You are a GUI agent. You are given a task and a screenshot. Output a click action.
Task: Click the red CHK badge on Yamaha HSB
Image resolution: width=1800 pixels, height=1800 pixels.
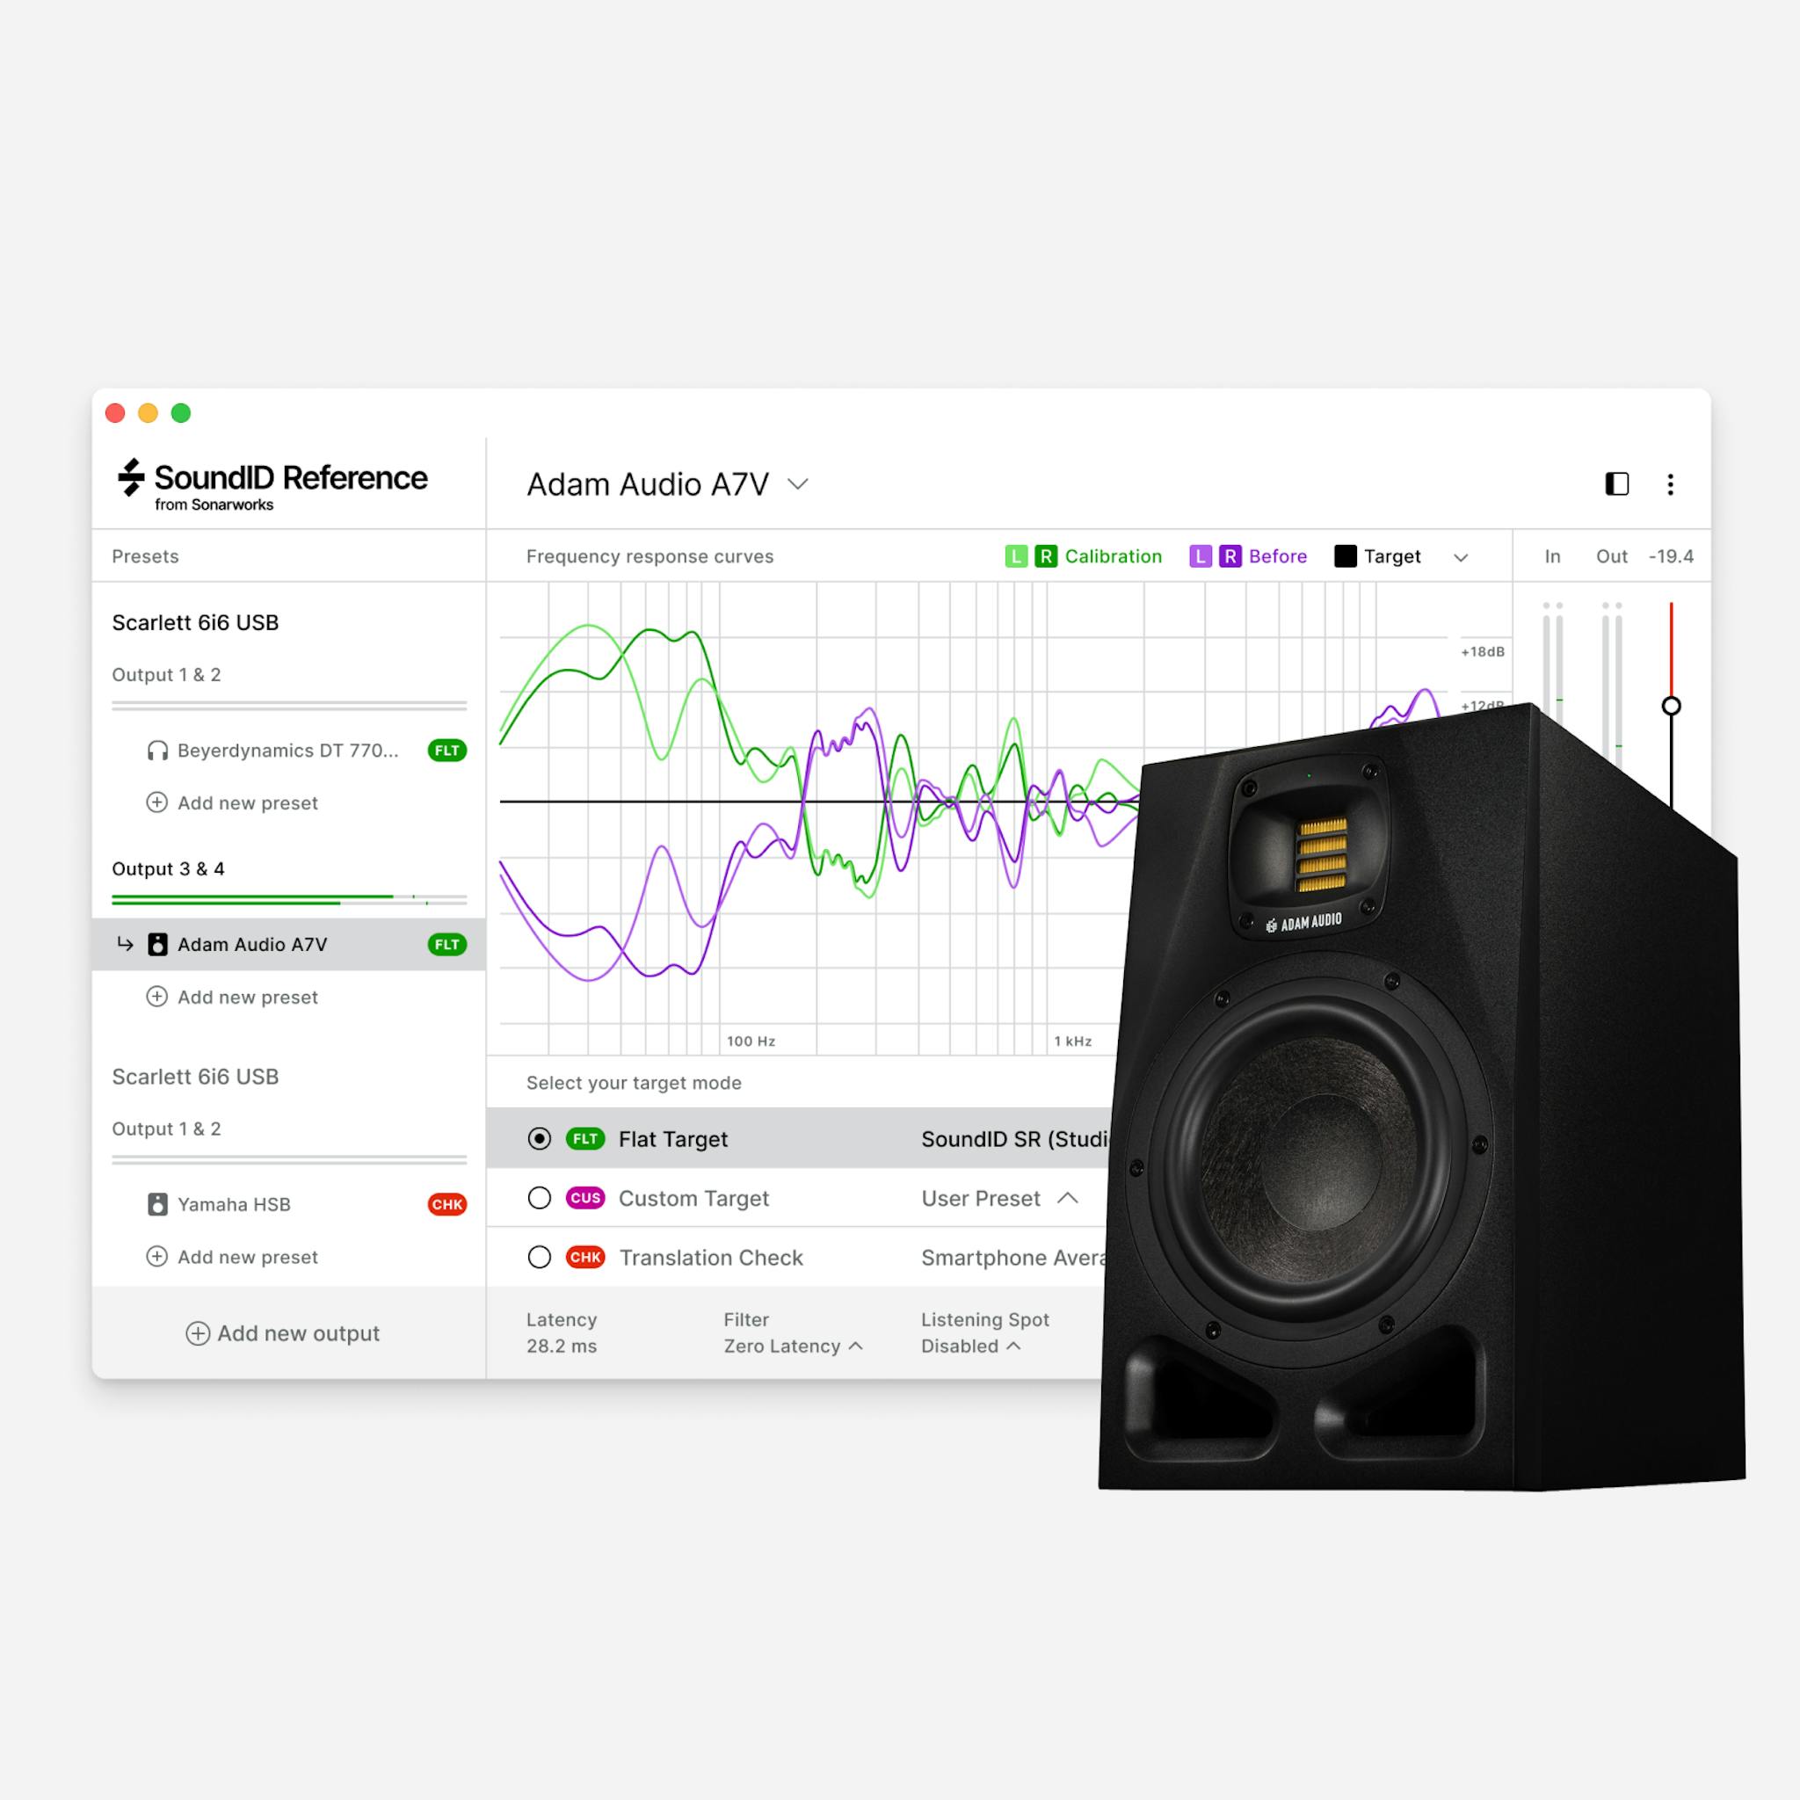[446, 1204]
